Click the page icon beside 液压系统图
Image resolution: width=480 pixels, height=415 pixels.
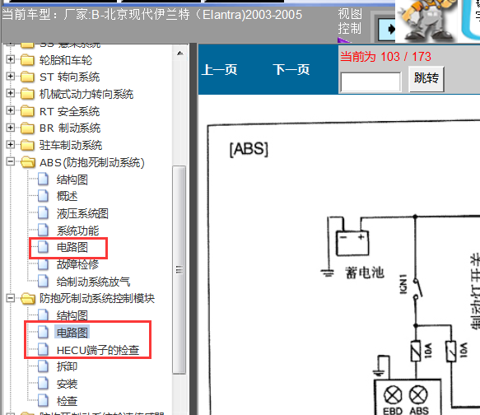coord(43,213)
